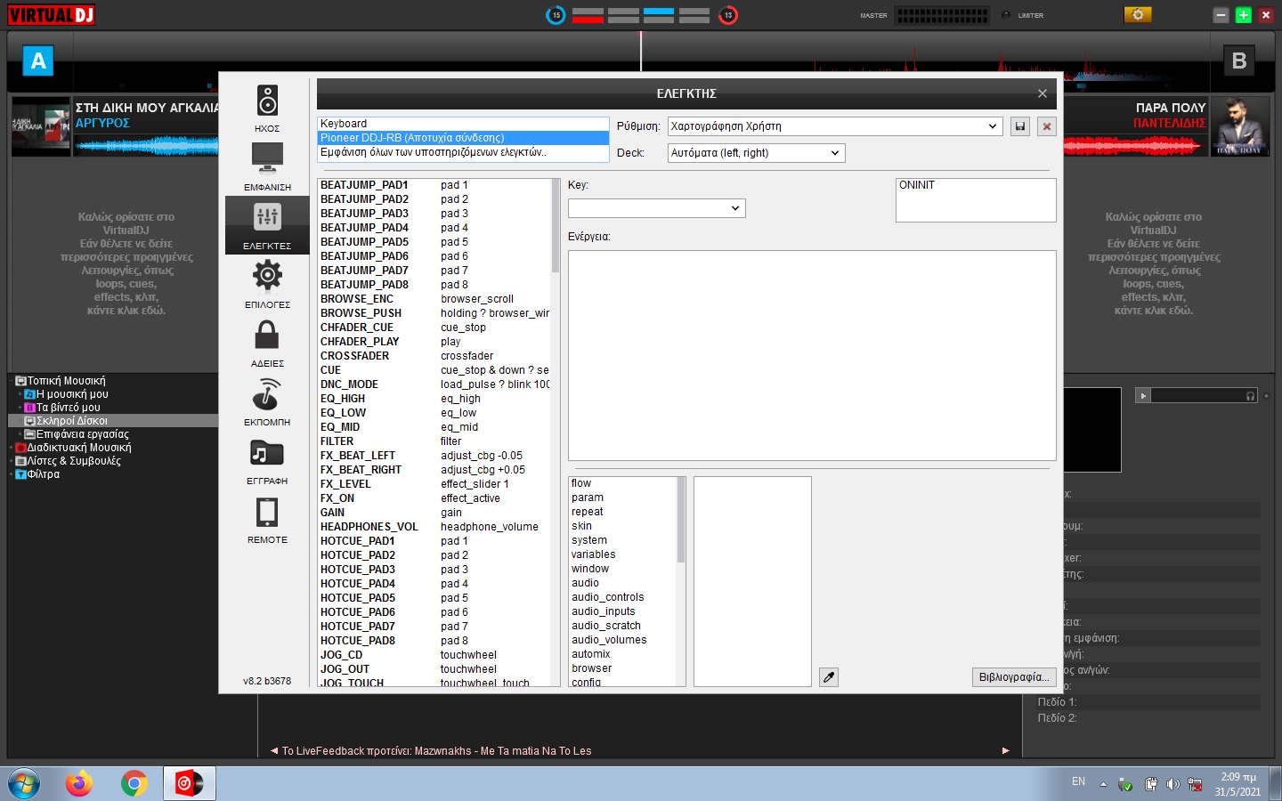Screen dimensions: 1282x801
Task: Click the headphone icon in the preview player
Action: click(x=1251, y=396)
